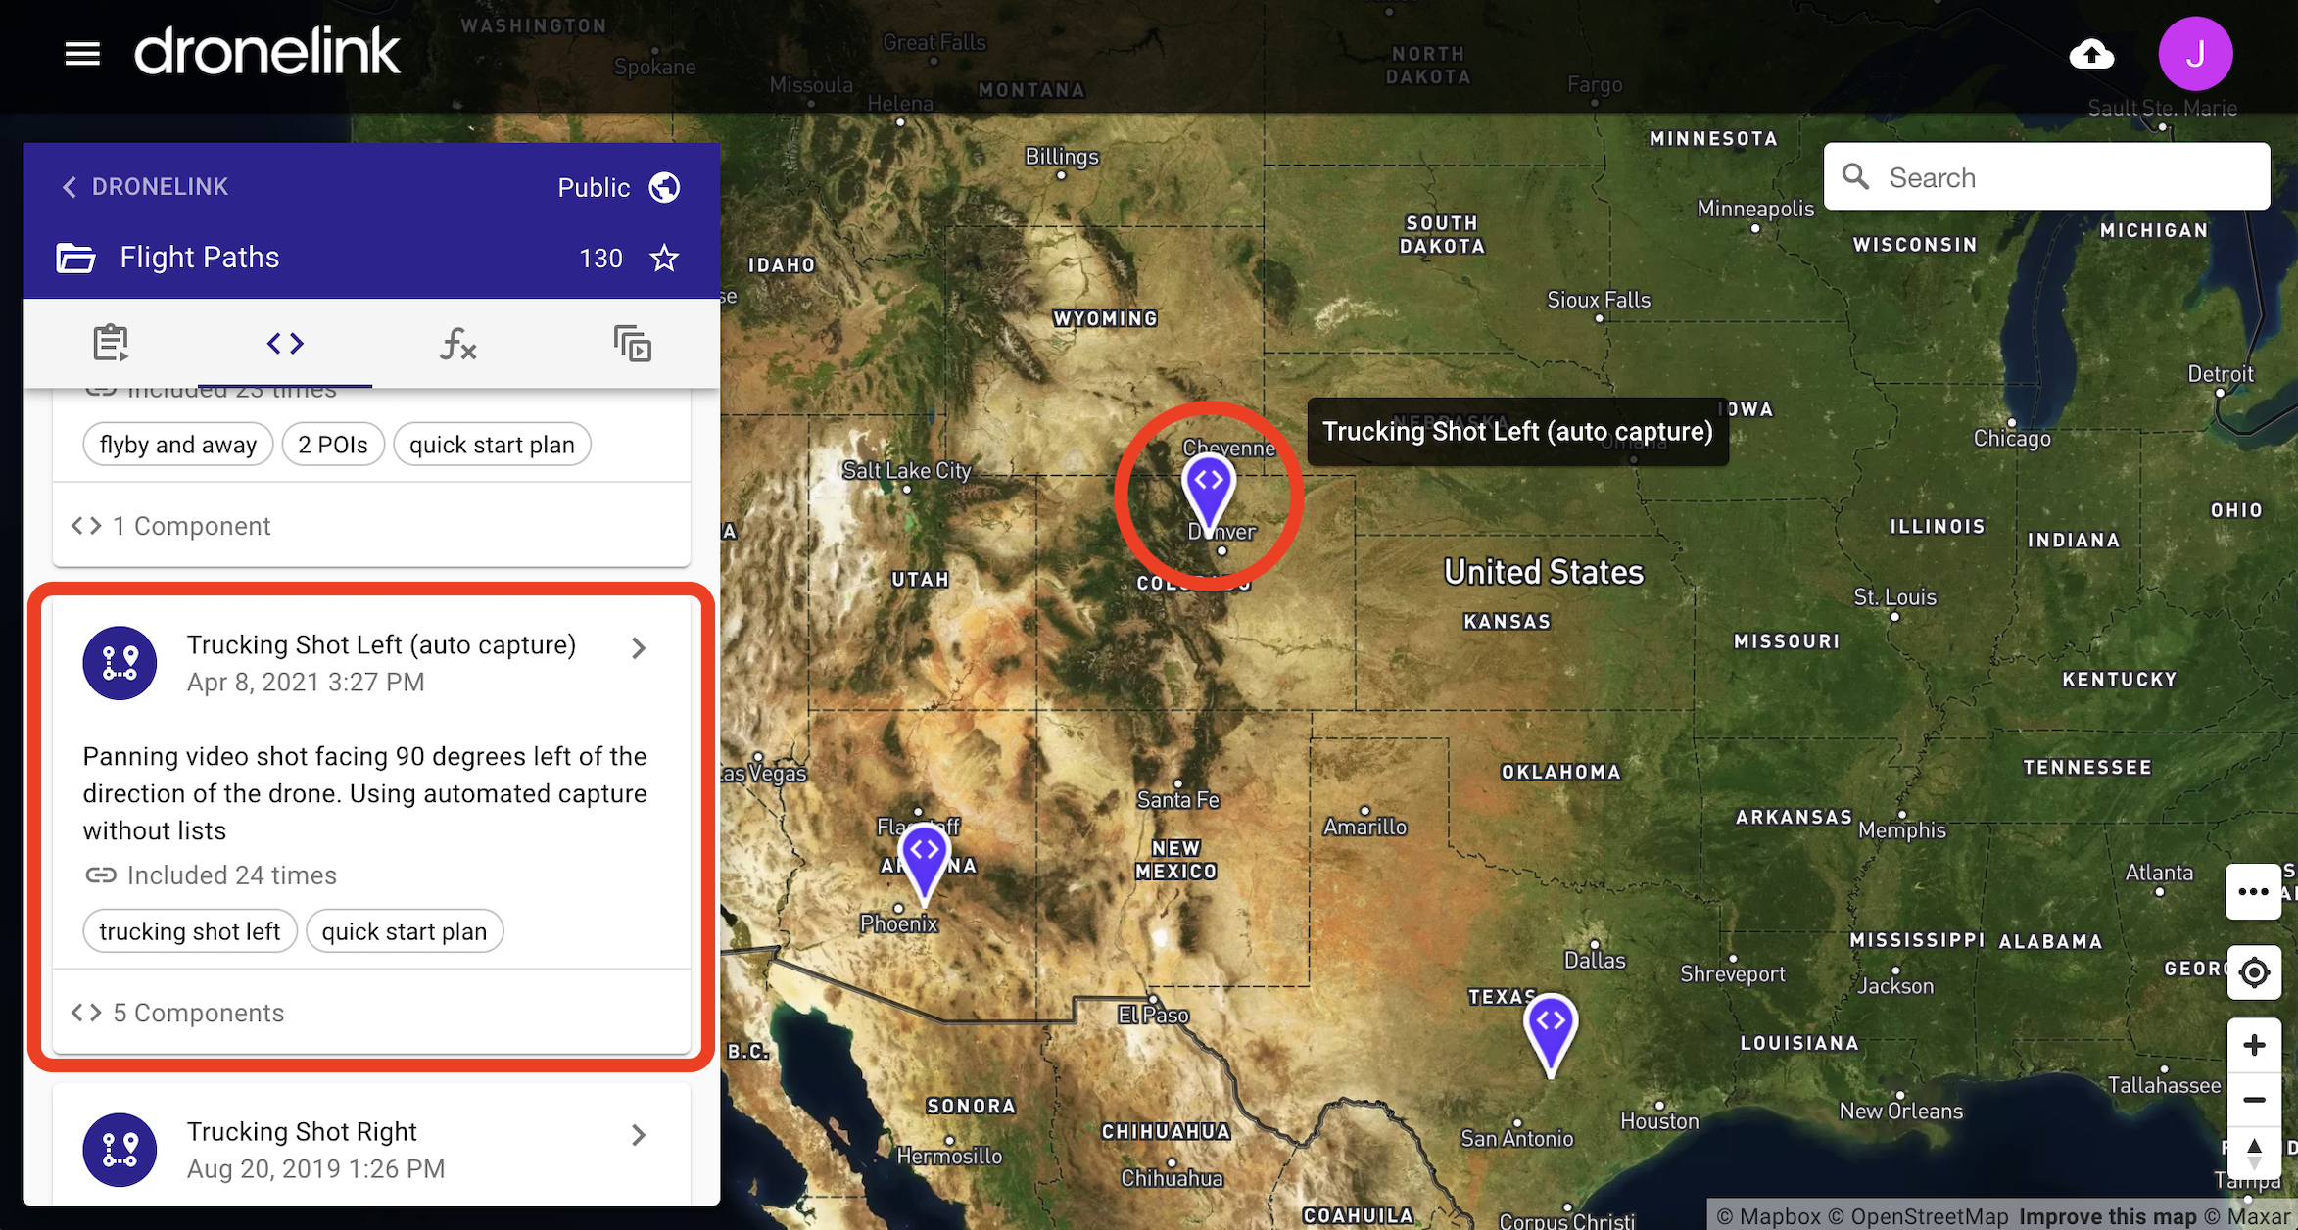
Task: Select the trucking shot left tag
Action: (x=190, y=931)
